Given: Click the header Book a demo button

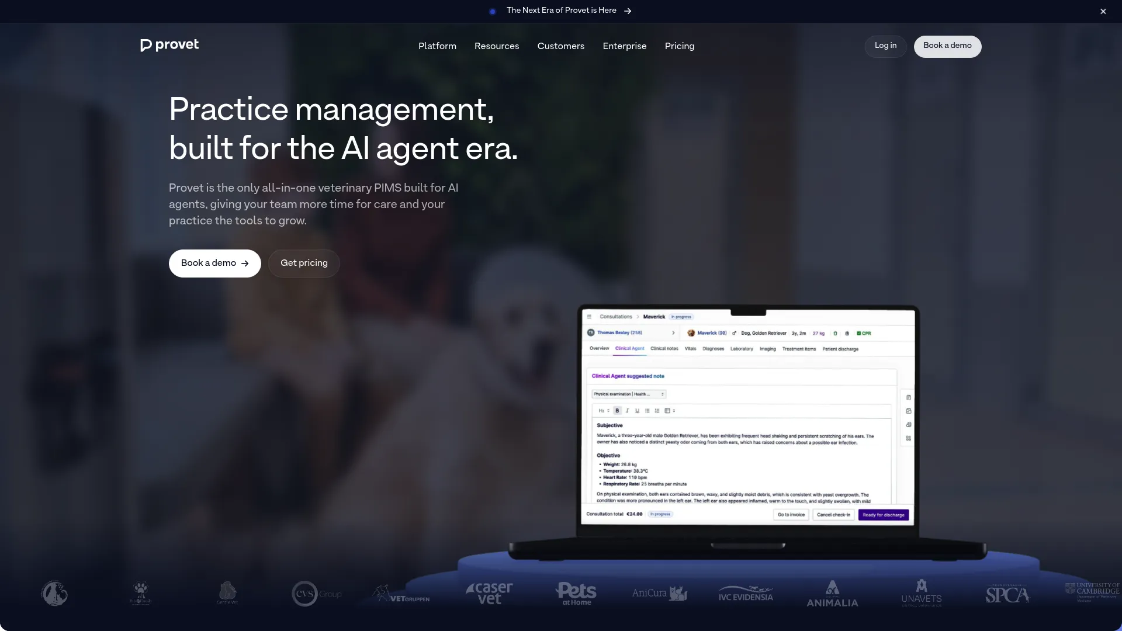Looking at the screenshot, I should click(947, 46).
